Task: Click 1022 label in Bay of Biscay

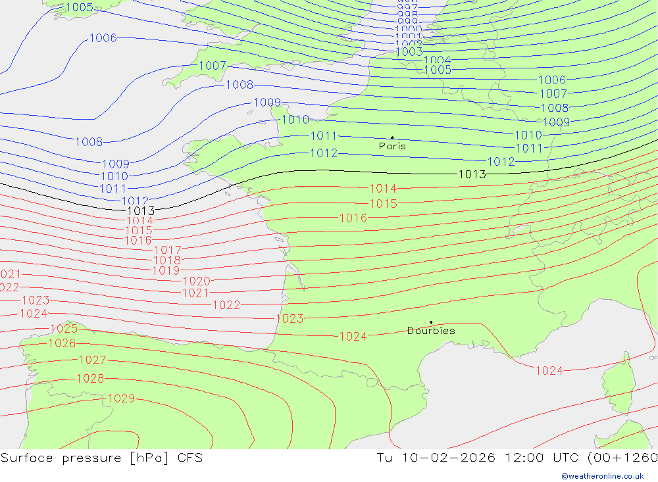Action: point(226,305)
